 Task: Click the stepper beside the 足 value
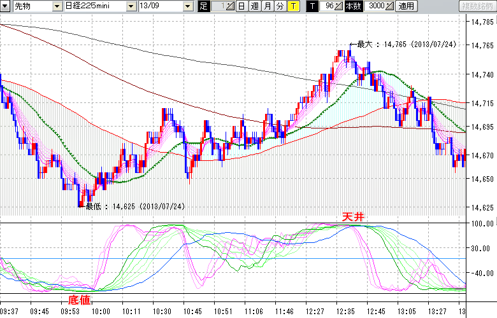[x=231, y=6]
